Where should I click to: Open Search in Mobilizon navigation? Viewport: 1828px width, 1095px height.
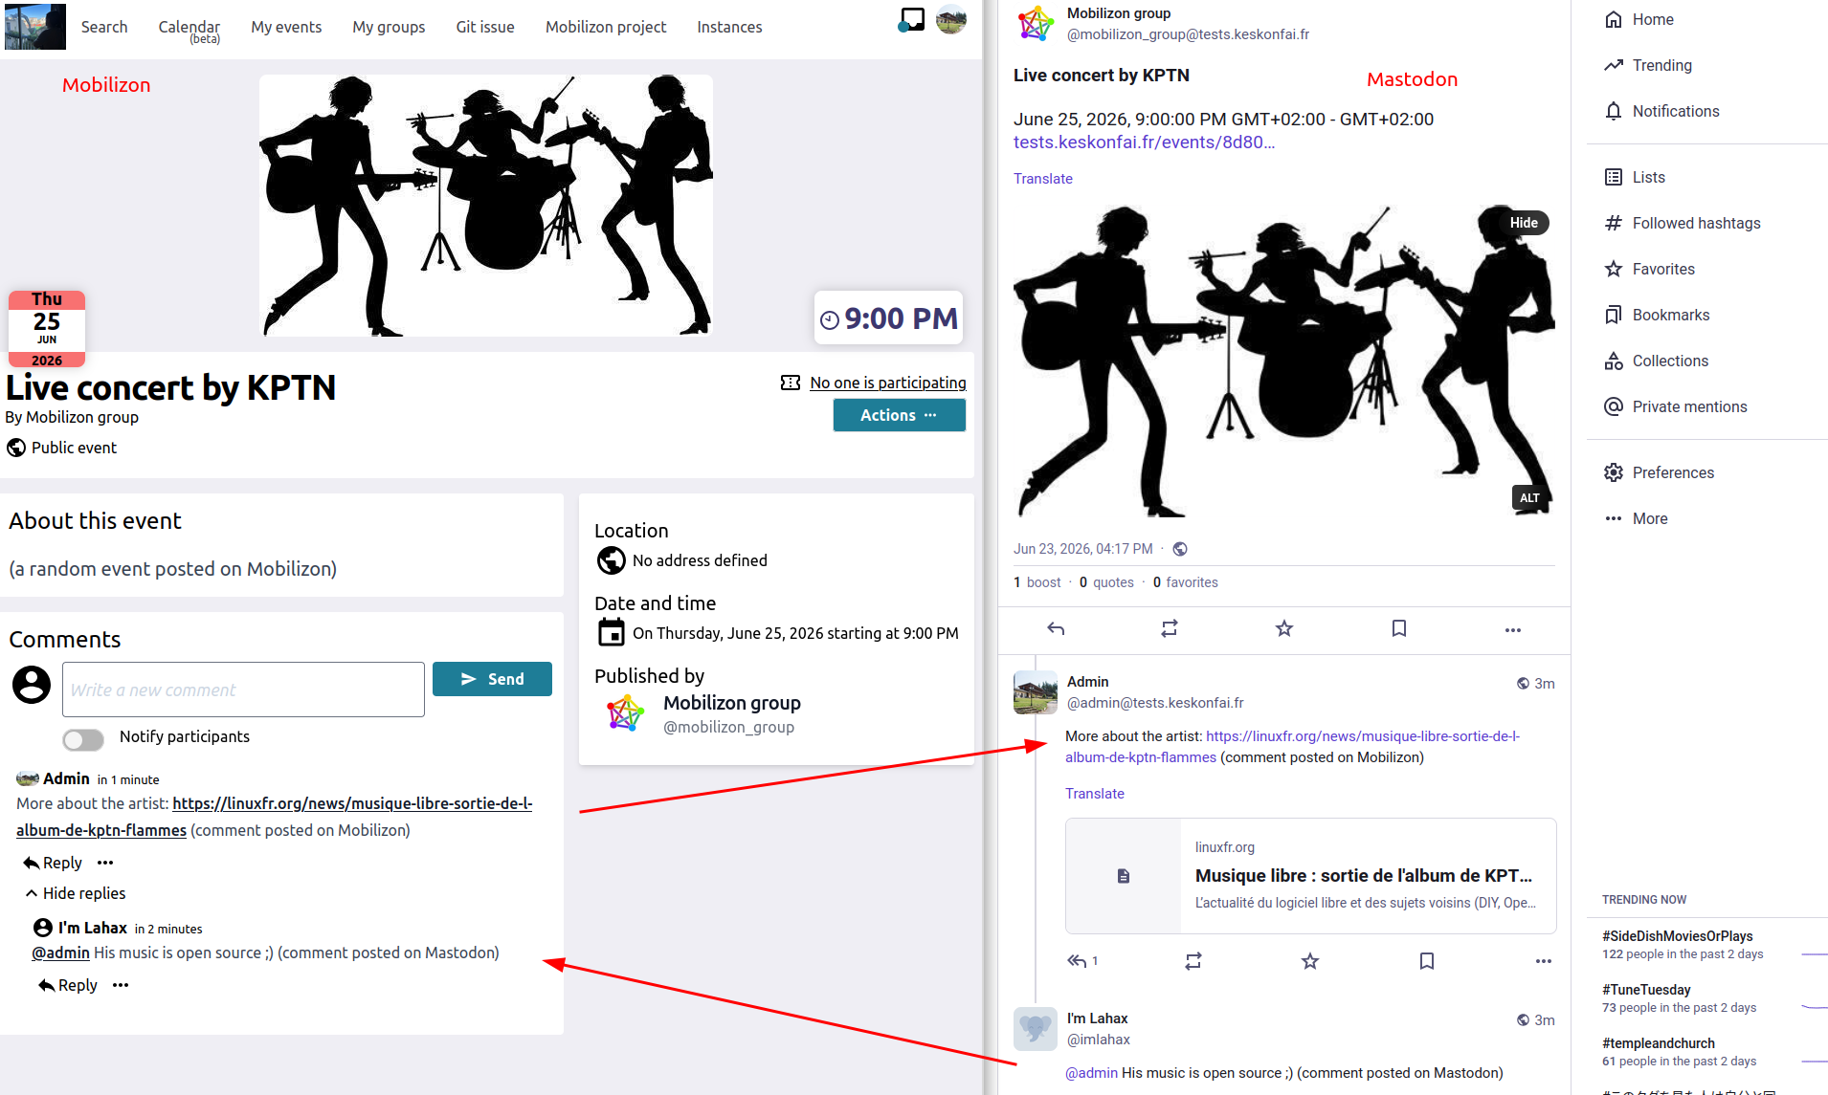point(104,27)
